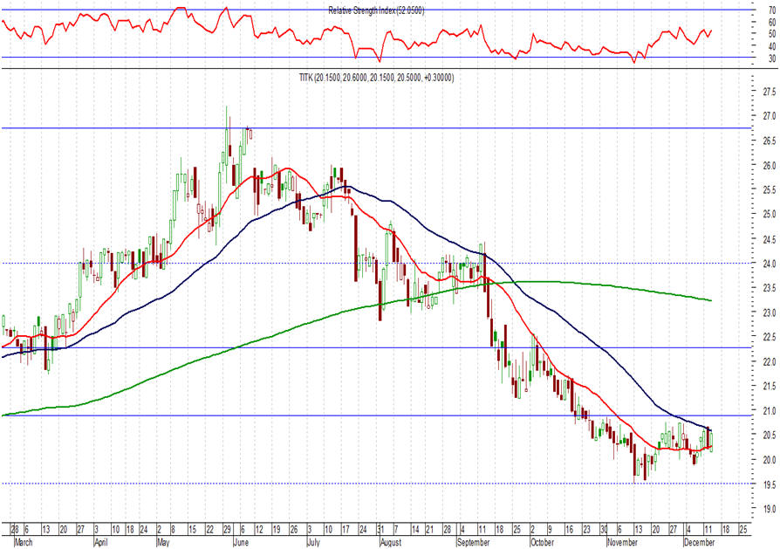Click the October month label
Viewport: 780px width, 549px height.
(542, 542)
